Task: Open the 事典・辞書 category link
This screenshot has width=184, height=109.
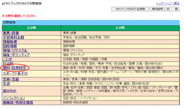Action: pyautogui.click(x=11, y=33)
